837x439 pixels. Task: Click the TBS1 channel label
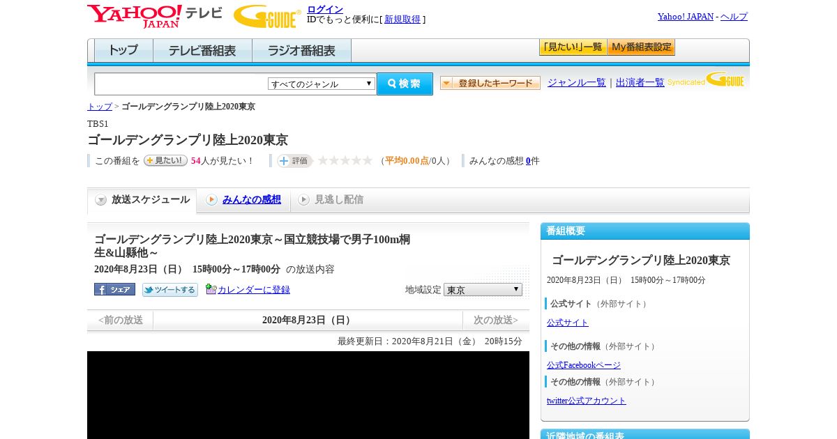pyautogui.click(x=98, y=124)
